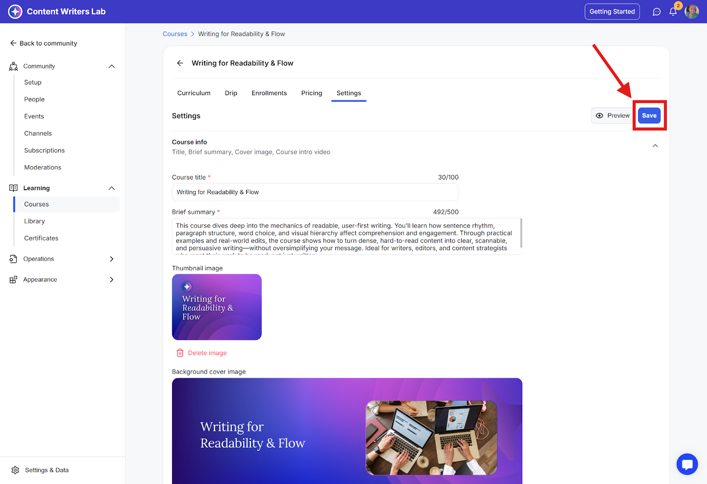Click the Settings & Data gear icon
The image size is (707, 484).
click(15, 470)
